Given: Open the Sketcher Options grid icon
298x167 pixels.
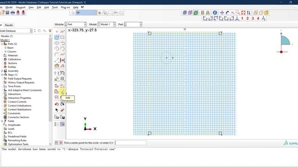Looking at the screenshot, I should (62, 124).
